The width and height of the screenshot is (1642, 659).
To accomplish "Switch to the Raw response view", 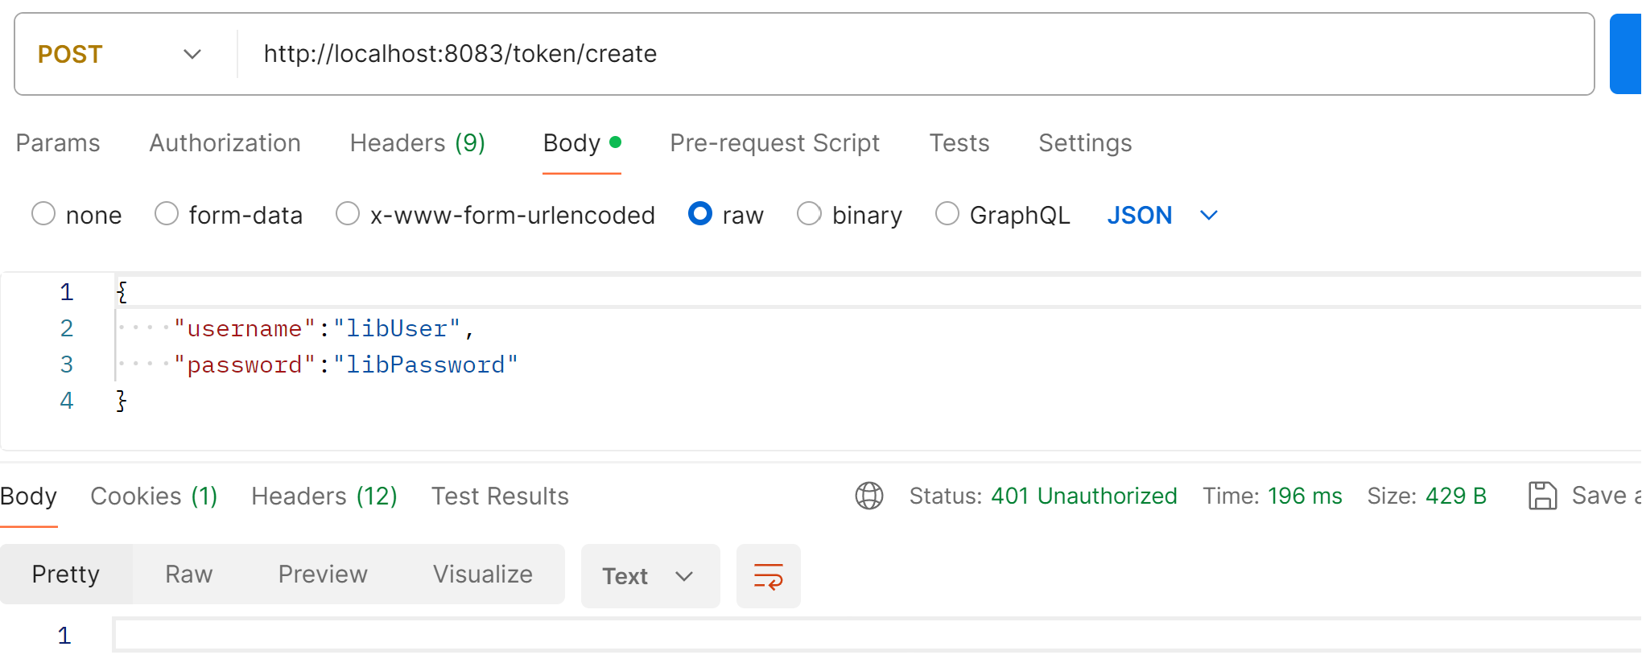I will pyautogui.click(x=188, y=575).
